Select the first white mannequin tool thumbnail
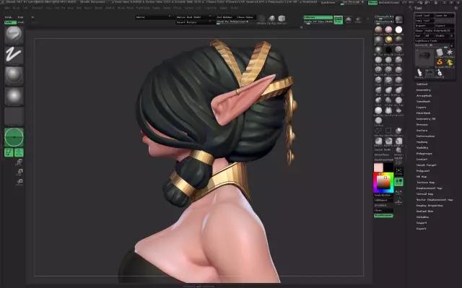The width and height of the screenshot is (462, 288). point(419,72)
